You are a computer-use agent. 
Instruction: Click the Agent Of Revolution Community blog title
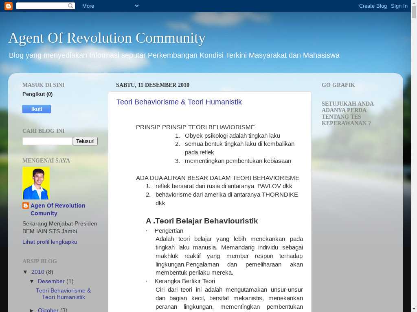[x=107, y=38]
